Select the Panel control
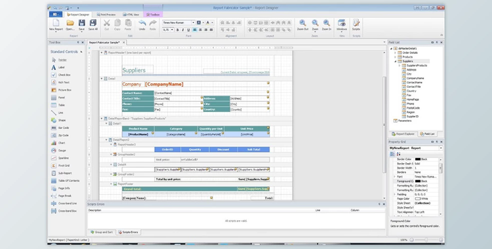The image size is (492, 249). [58, 98]
